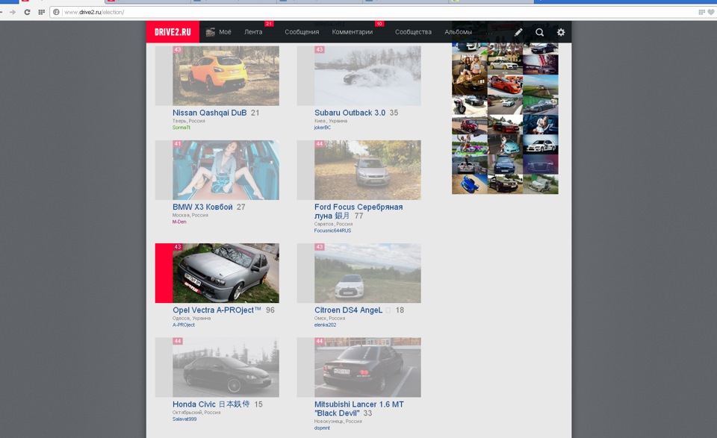Viewport: 717px width, 438px height.
Task: Click the globe site-info icon in address bar
Action: tap(56, 12)
